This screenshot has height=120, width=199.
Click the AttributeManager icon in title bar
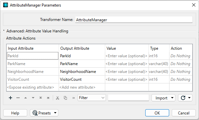click(x=6, y=5)
